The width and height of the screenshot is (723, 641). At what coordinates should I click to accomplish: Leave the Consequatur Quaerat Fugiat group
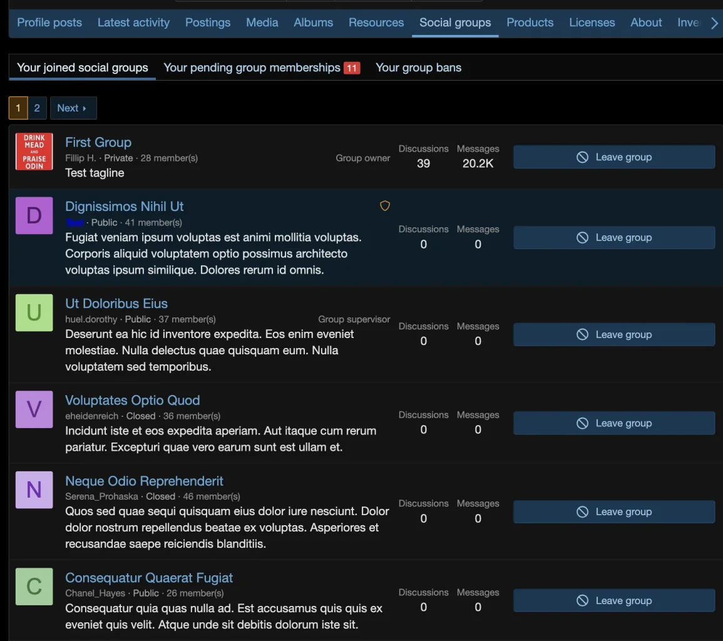tap(613, 600)
